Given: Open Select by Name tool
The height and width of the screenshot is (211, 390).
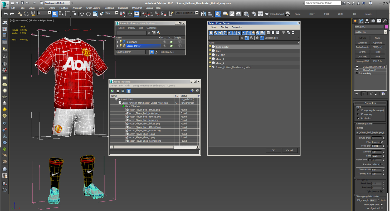Looking at the screenshot, I should (61, 14).
